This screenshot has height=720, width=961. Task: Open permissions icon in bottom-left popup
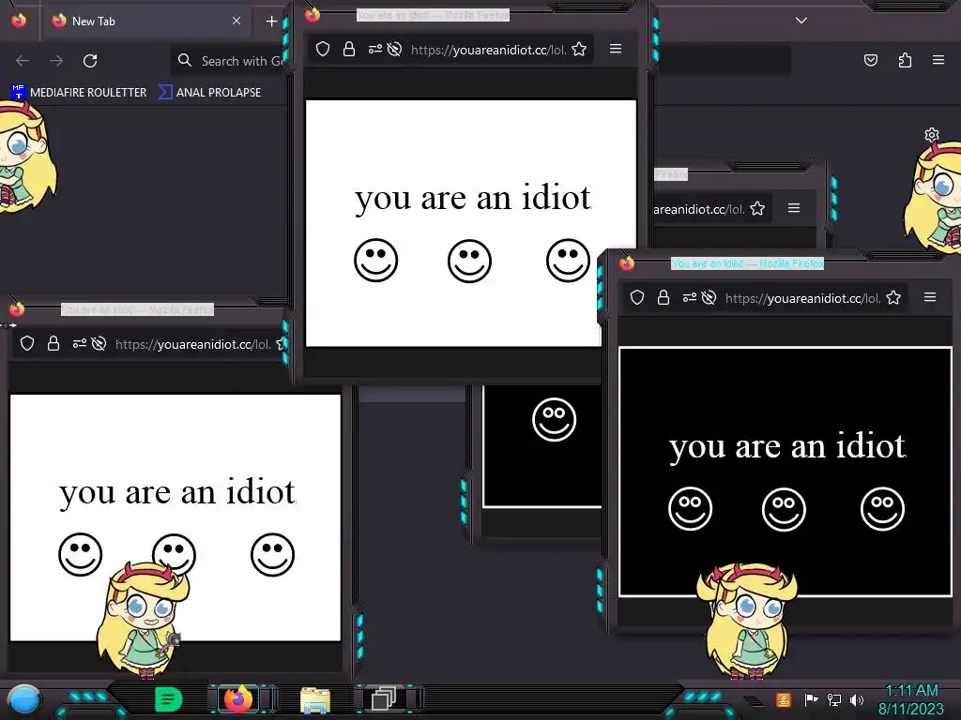pyautogui.click(x=80, y=343)
